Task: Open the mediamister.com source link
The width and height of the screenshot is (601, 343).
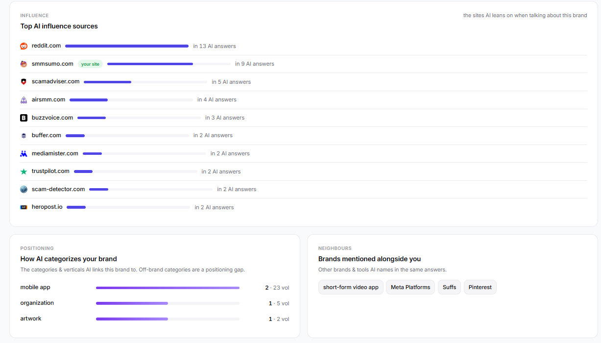Action: [55, 153]
